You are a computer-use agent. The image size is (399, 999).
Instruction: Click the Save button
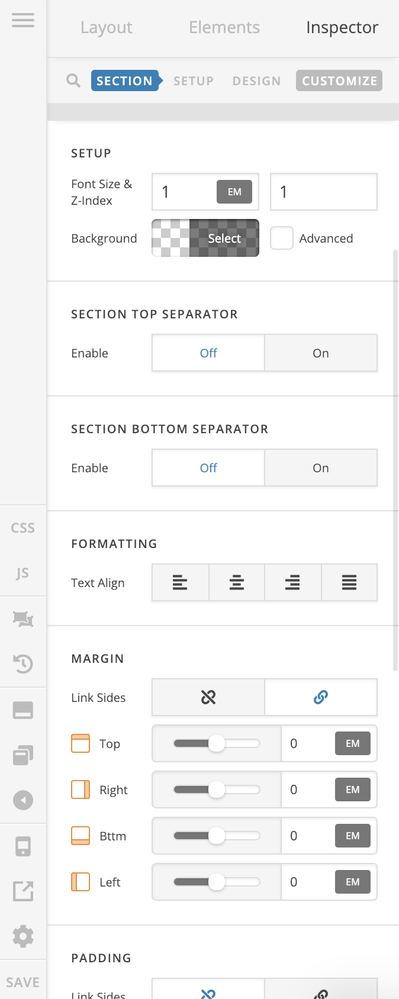pyautogui.click(x=23, y=982)
